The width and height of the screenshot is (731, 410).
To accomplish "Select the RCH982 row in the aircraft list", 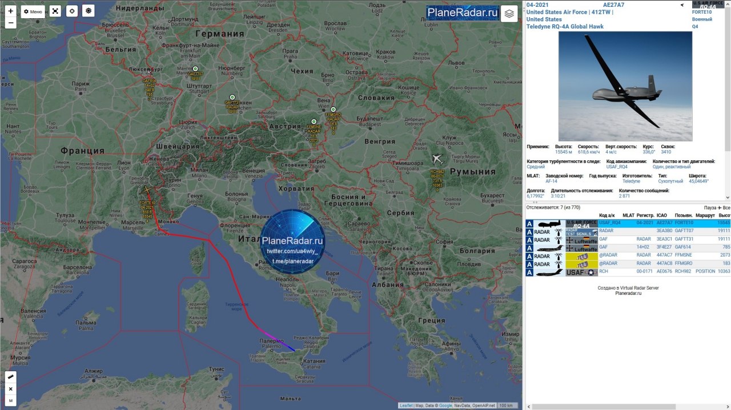I will click(x=628, y=271).
